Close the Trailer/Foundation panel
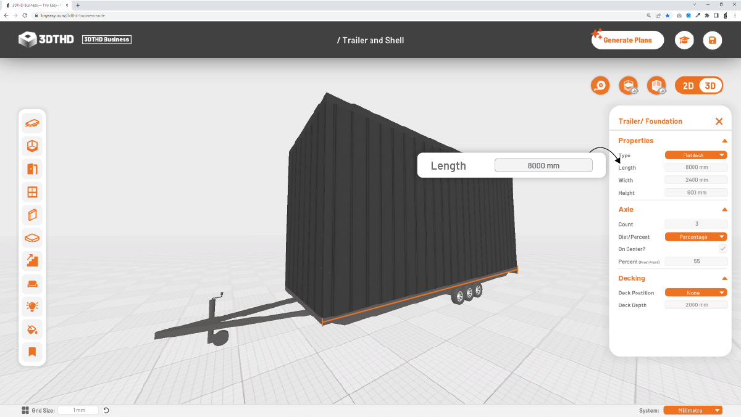 click(x=719, y=122)
